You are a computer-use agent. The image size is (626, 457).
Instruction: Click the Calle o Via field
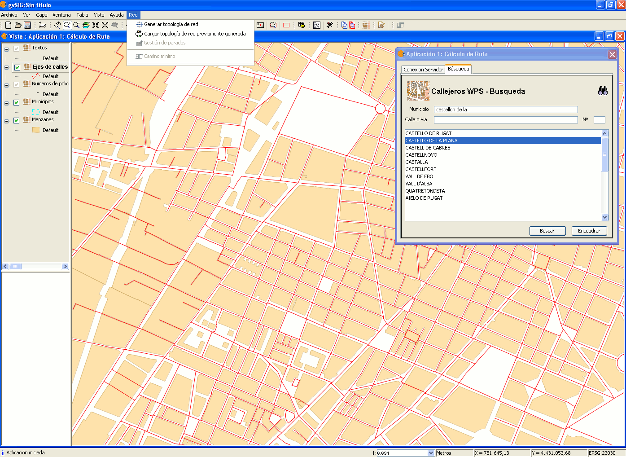506,120
